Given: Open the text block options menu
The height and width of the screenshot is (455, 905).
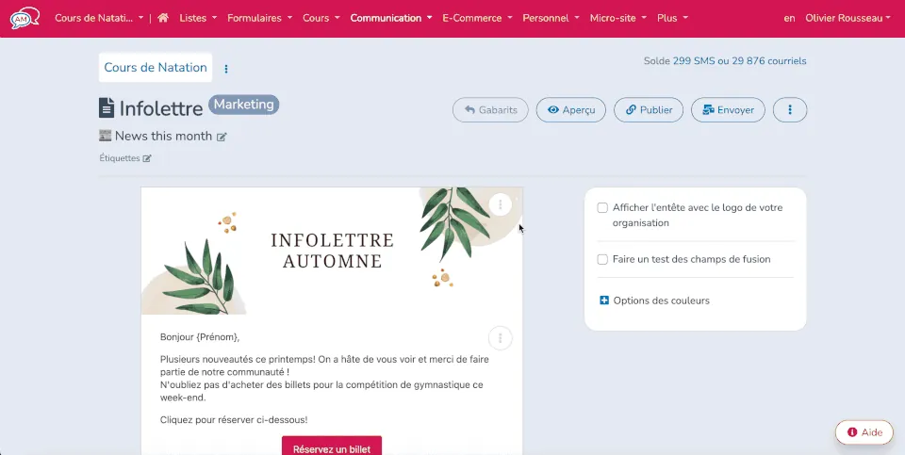Looking at the screenshot, I should click(x=501, y=338).
